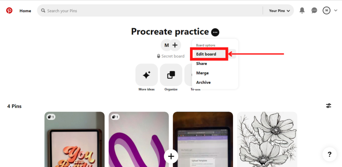Expand the accounts chevron next to avatar
The image size is (342, 167).
(336, 10)
